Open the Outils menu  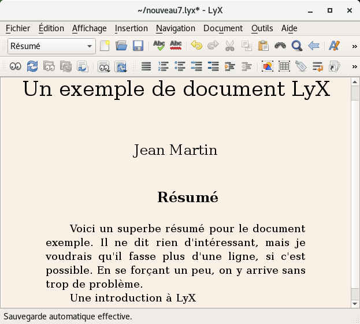tap(262, 28)
